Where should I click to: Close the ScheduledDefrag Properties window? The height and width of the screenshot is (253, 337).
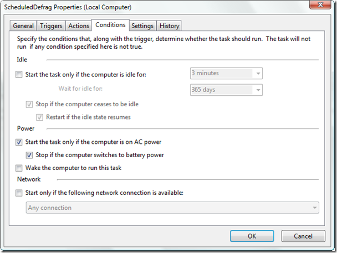point(320,5)
